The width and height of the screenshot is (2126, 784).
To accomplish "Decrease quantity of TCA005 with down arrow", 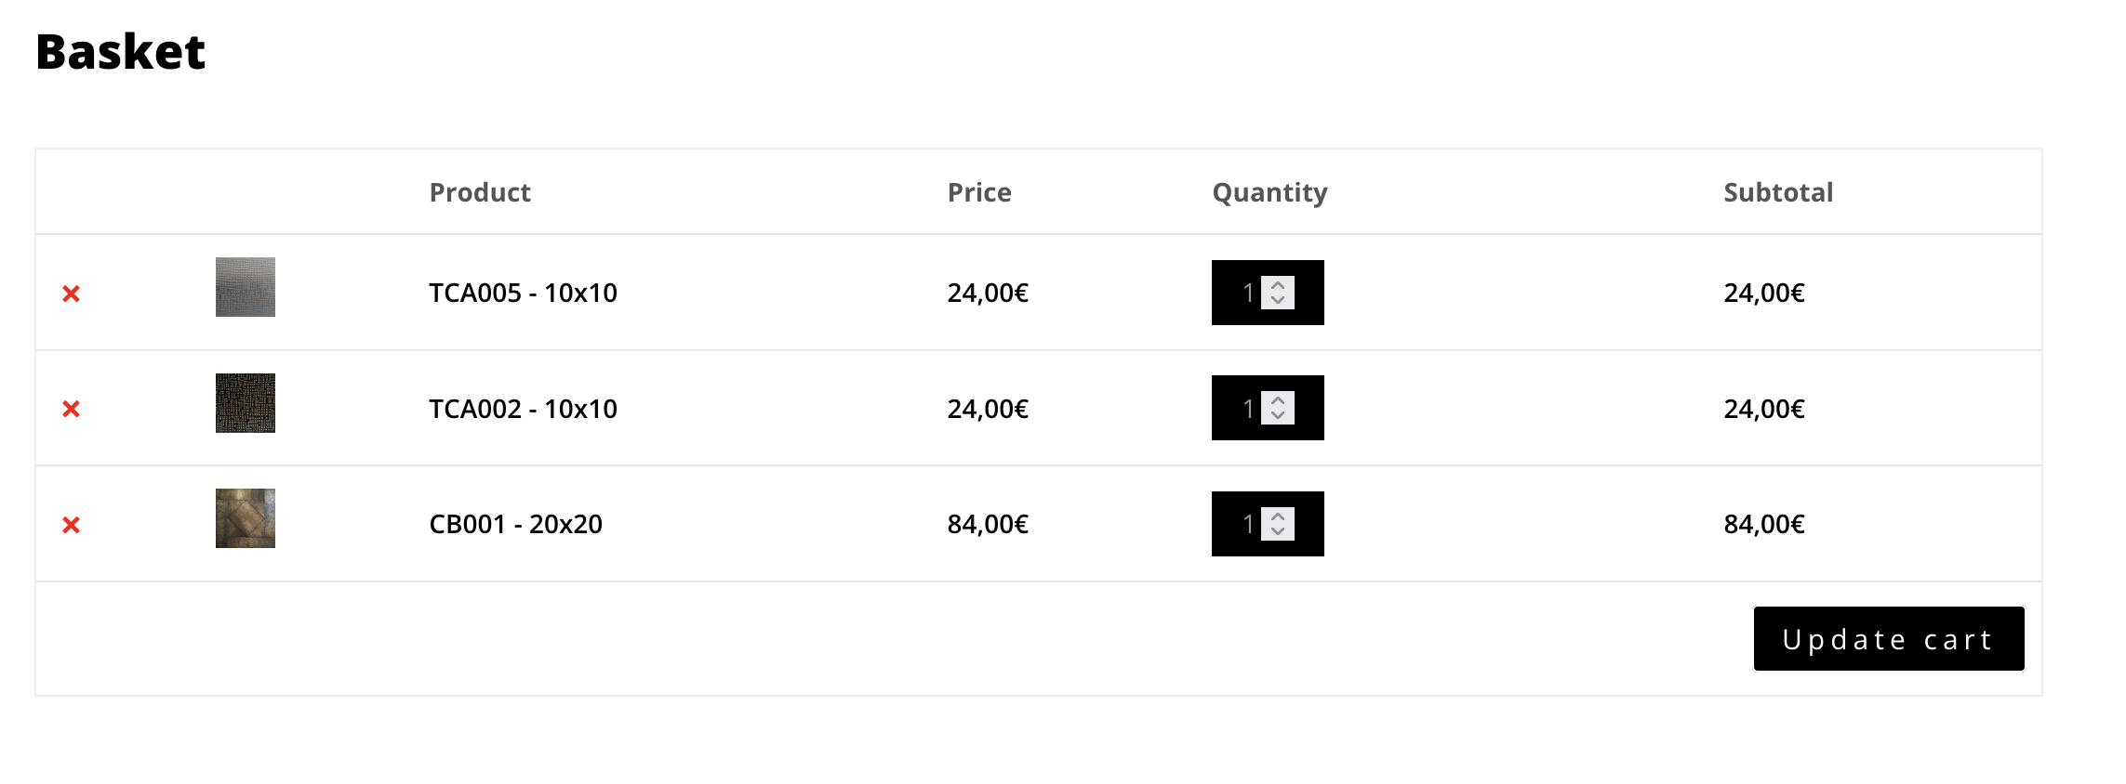I will click(1278, 300).
